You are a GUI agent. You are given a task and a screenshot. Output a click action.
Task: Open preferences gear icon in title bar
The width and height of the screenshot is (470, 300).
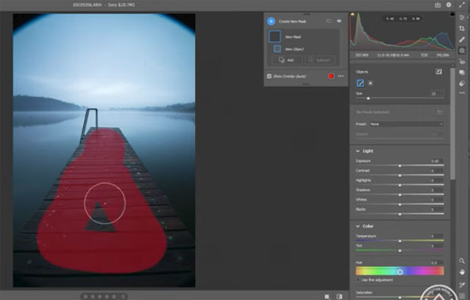(x=449, y=5)
